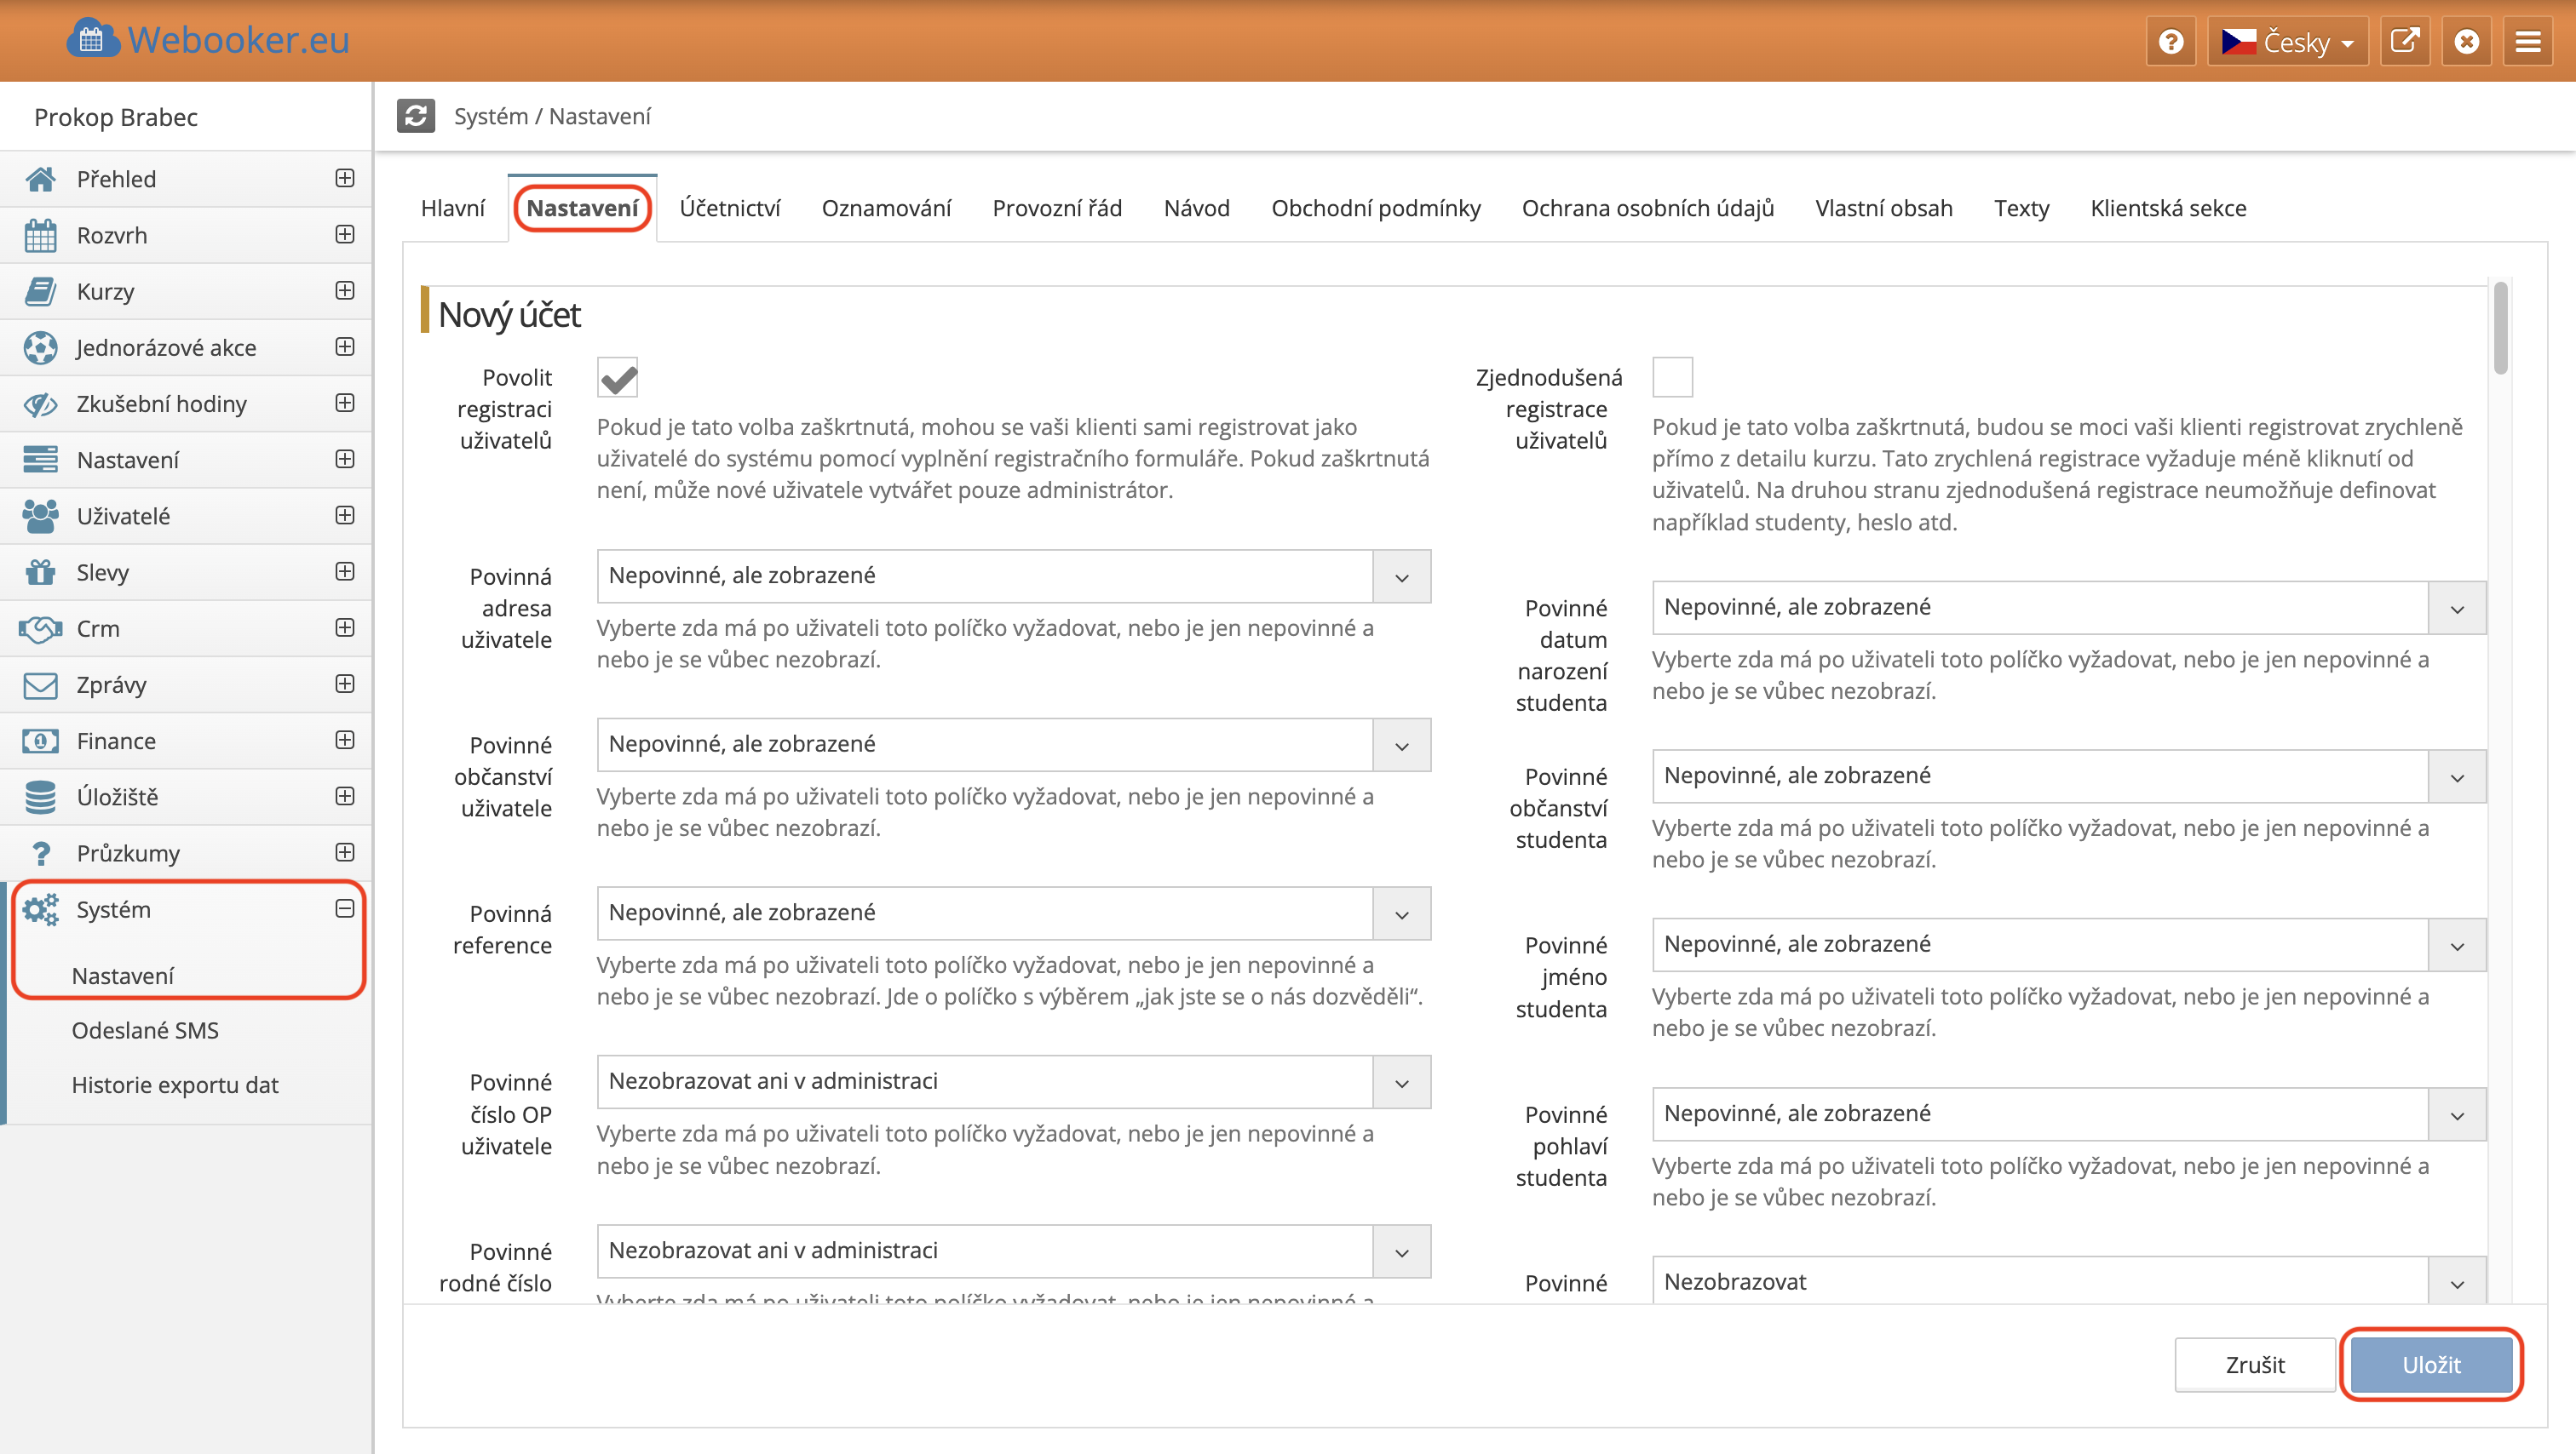Screen dimensions: 2576x1454
Task: Click the refresh icon beside the breadcrumb
Action: point(415,116)
